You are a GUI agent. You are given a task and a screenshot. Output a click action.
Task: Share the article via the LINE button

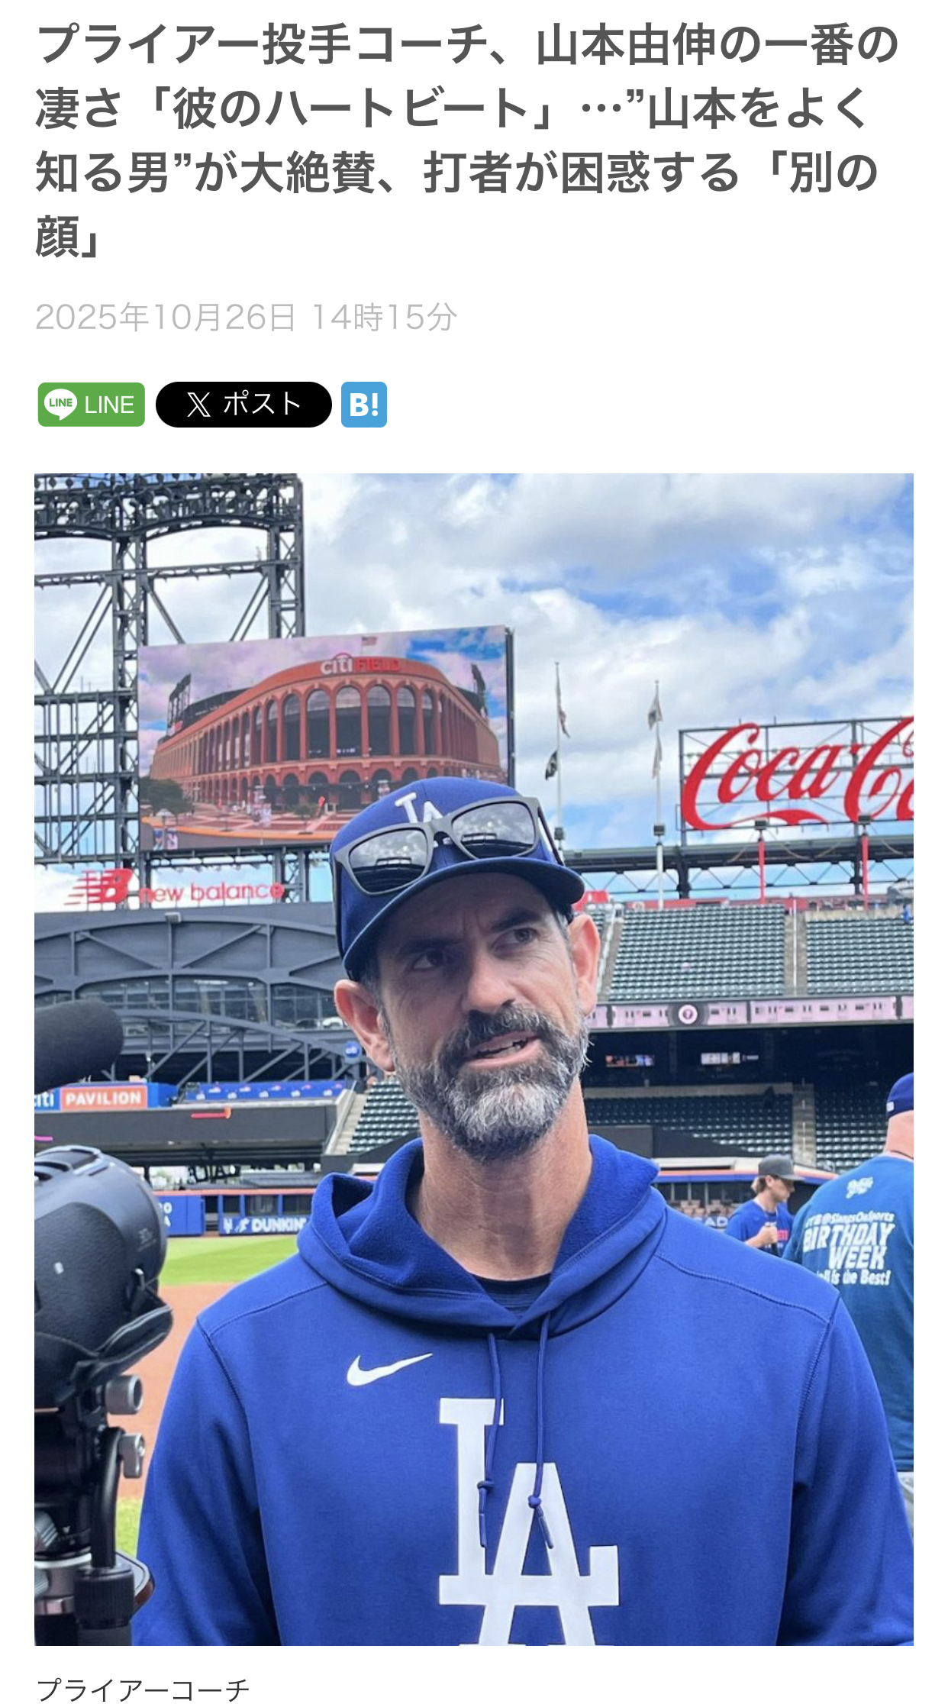point(91,404)
